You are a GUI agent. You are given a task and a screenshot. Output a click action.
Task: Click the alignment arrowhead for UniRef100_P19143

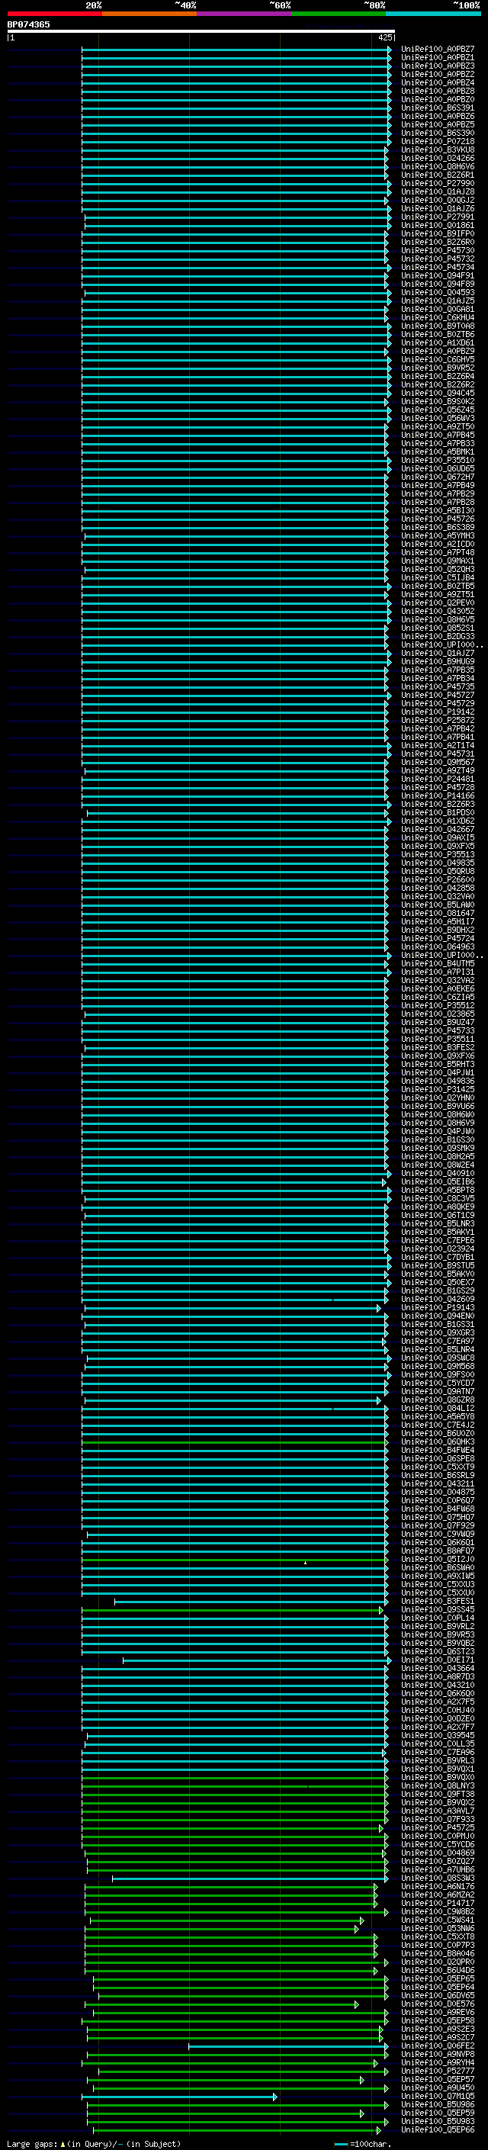(x=378, y=1308)
